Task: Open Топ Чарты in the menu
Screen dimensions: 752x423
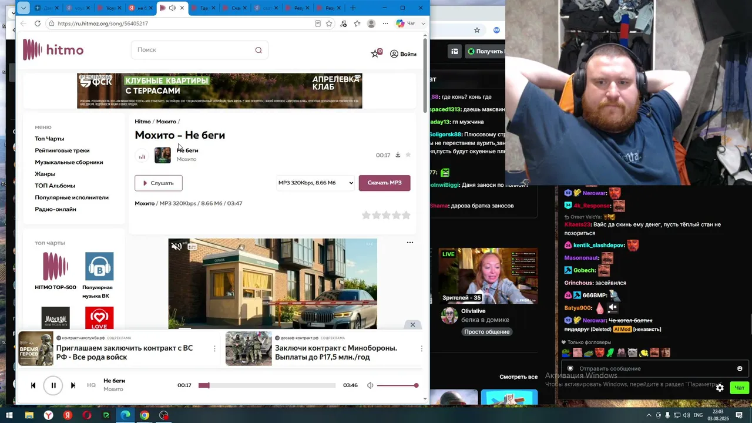Action: pos(49,139)
